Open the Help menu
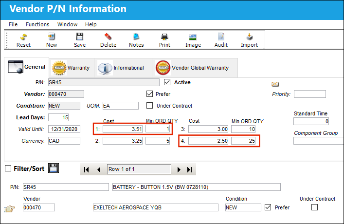 (91, 24)
